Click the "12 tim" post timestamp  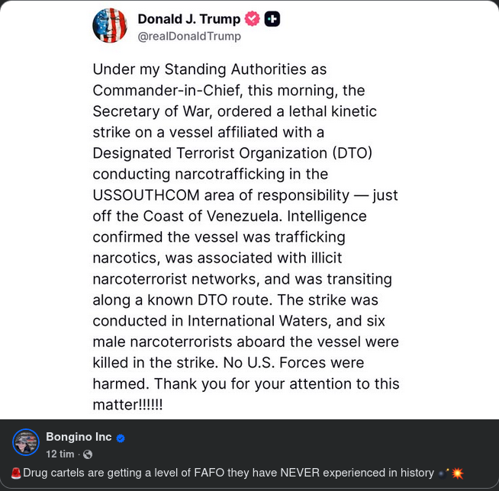click(x=60, y=454)
